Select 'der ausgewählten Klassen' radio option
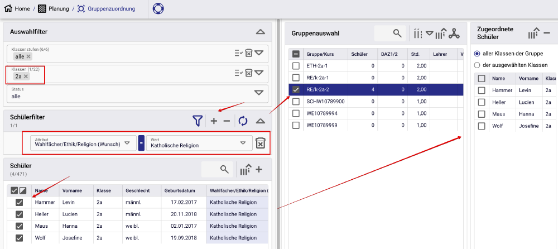558x249 pixels. 477,65
